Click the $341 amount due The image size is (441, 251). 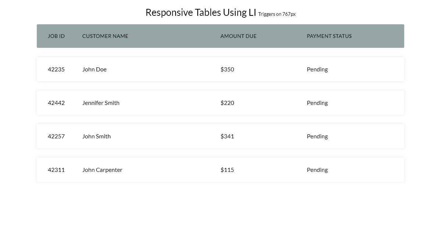[x=227, y=136]
